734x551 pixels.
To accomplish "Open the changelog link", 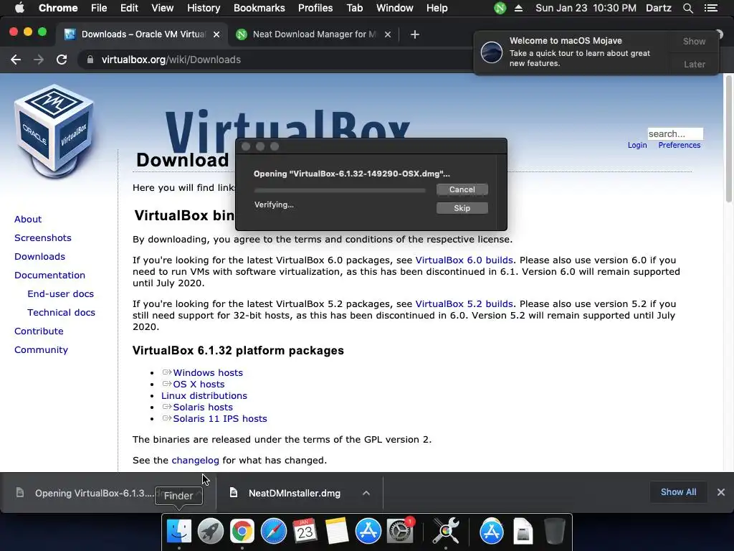I will coord(195,460).
